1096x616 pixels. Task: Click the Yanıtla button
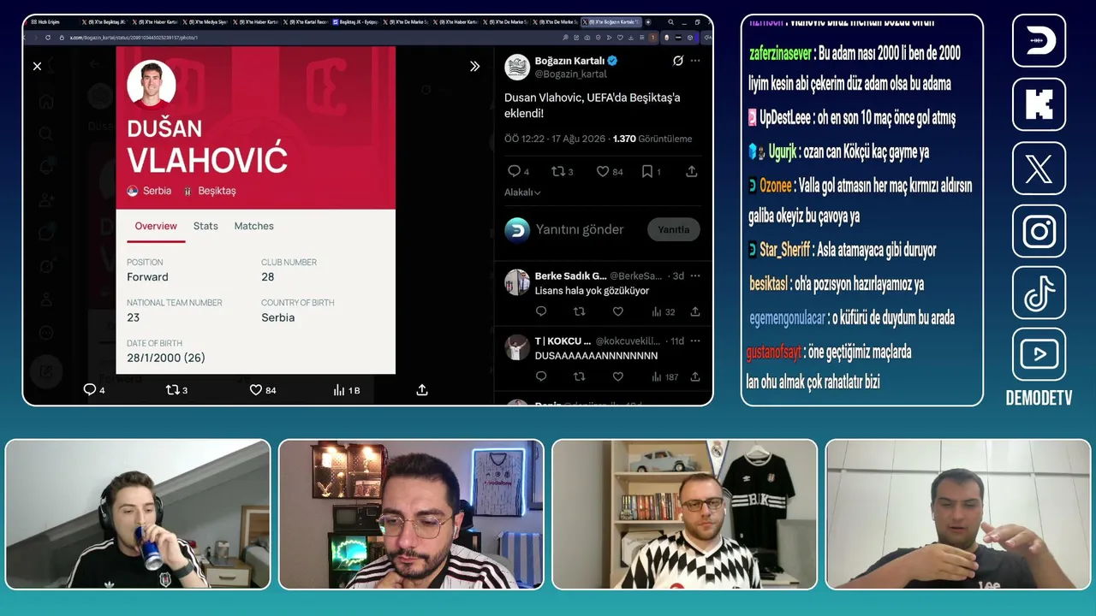673,229
